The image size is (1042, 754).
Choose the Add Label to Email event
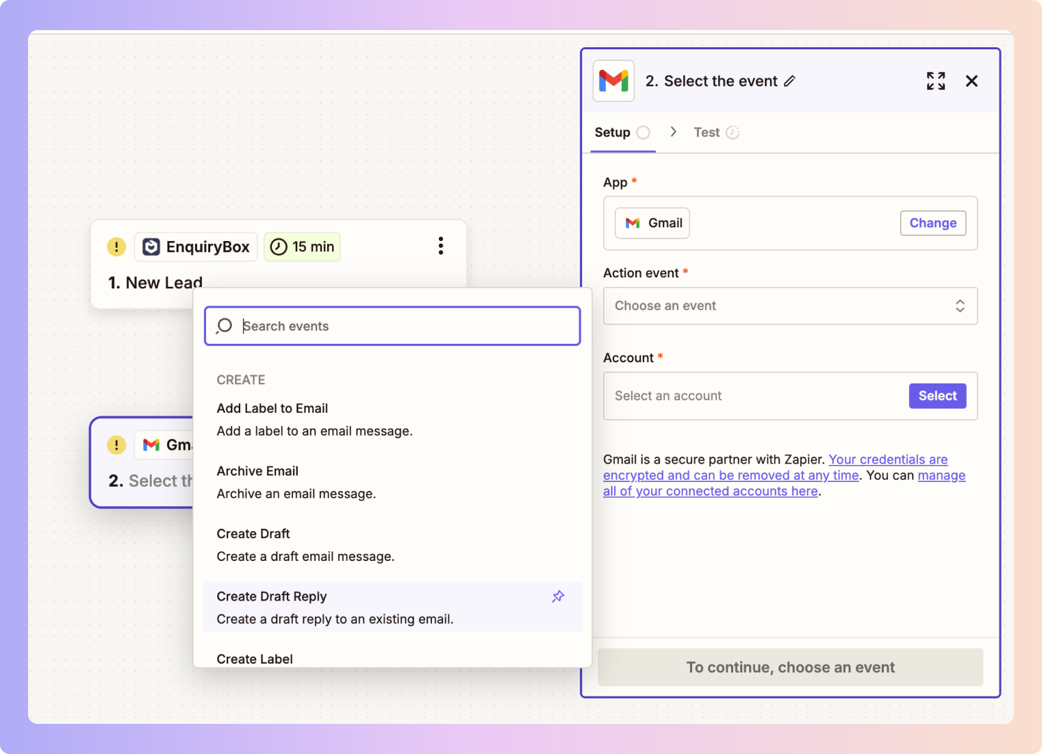coord(392,420)
